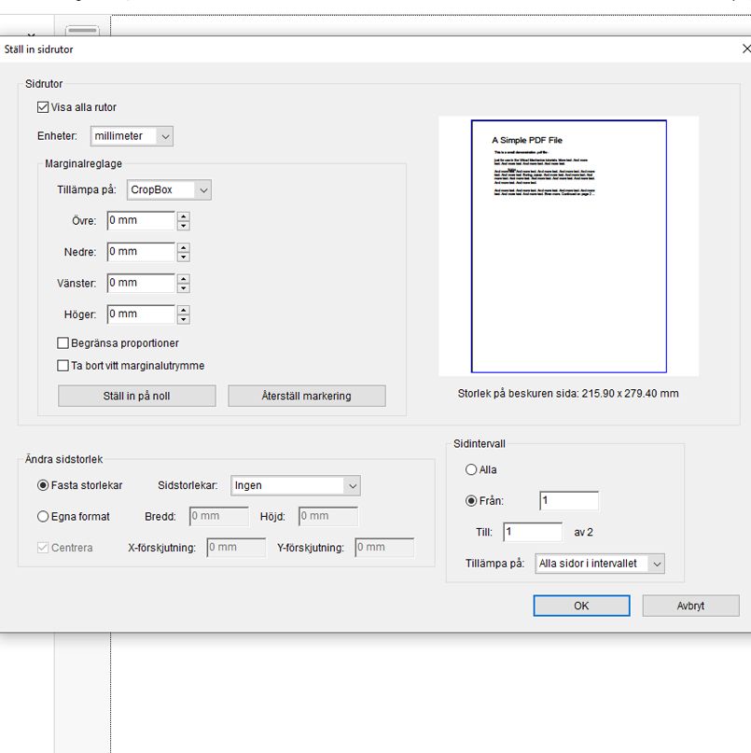This screenshot has width=751, height=753.
Task: Increase the Övre margin using the up arrow
Action: (185, 216)
